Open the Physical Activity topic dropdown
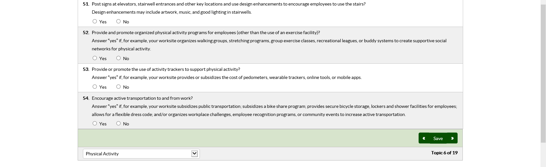Image resolution: width=546 pixels, height=167 pixels. tap(141, 154)
